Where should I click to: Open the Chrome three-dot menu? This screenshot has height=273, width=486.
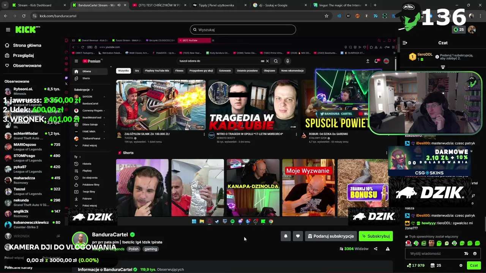coord(481,16)
